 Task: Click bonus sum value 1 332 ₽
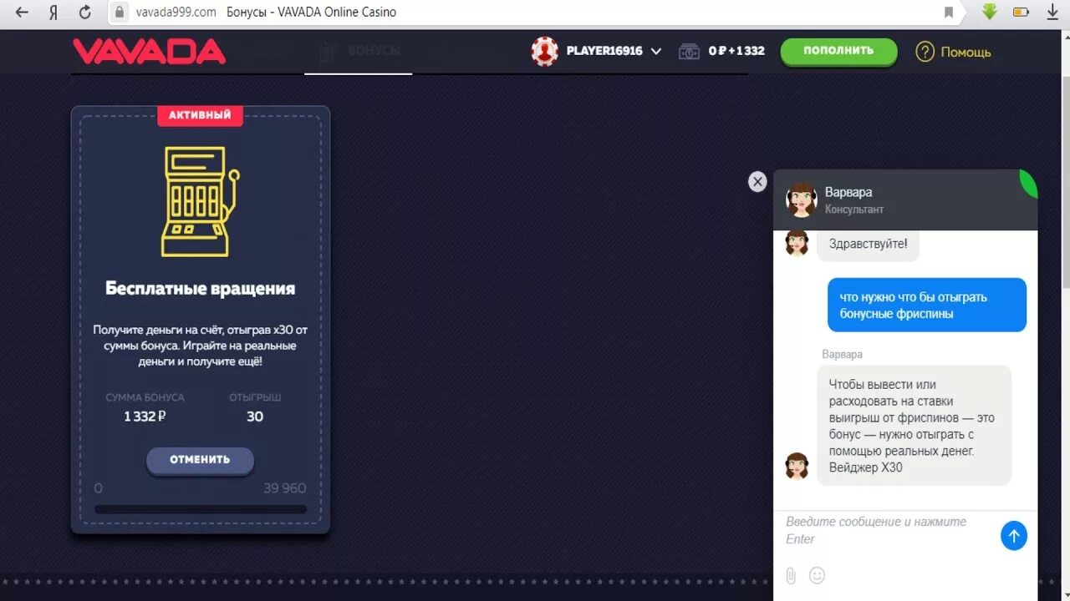point(145,417)
